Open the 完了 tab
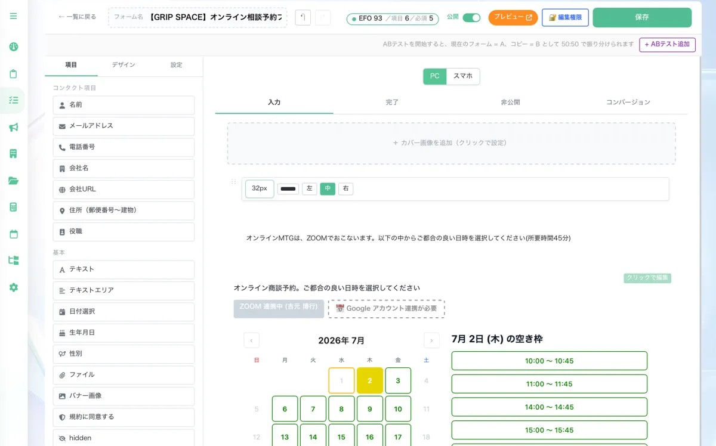716x446 pixels. pos(392,103)
